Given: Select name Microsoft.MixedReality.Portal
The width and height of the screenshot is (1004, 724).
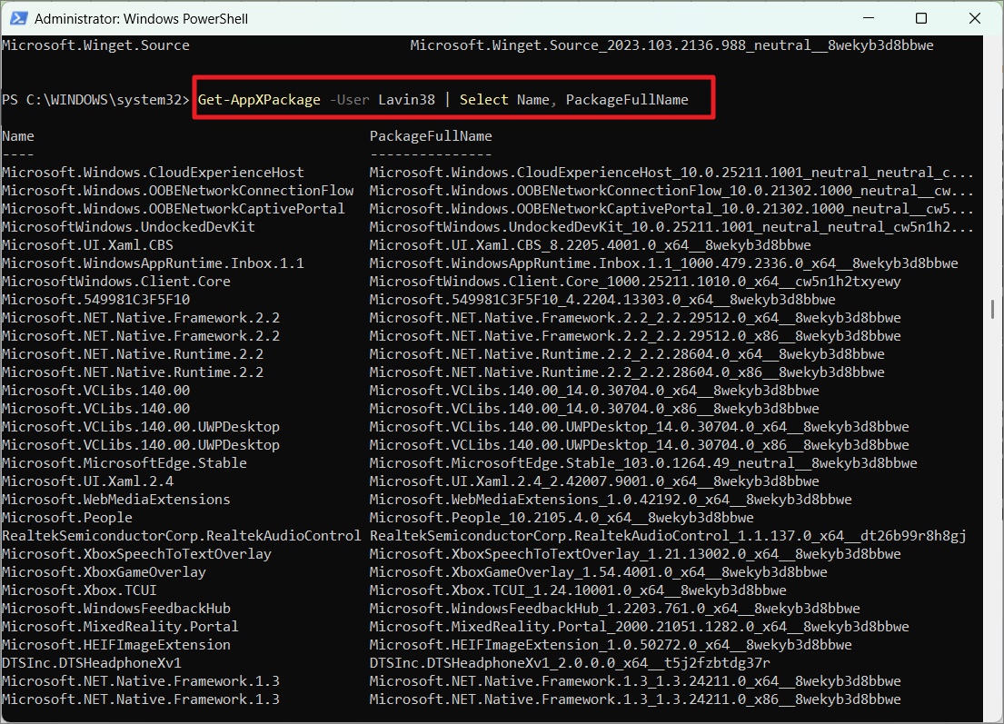Looking at the screenshot, I should click(x=120, y=627).
